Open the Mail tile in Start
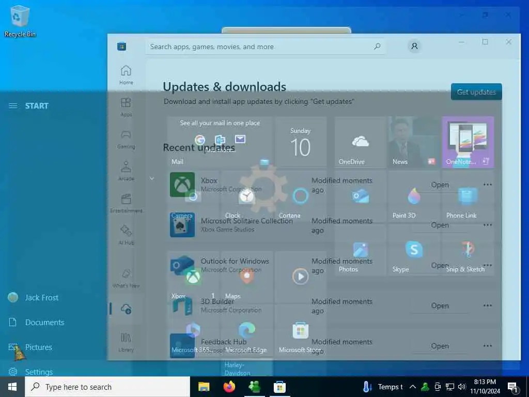 click(x=220, y=142)
